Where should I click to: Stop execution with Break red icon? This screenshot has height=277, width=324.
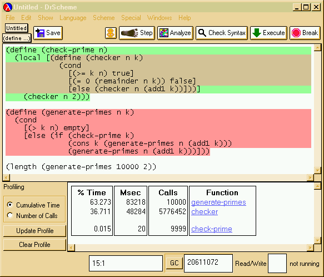tap(296, 33)
